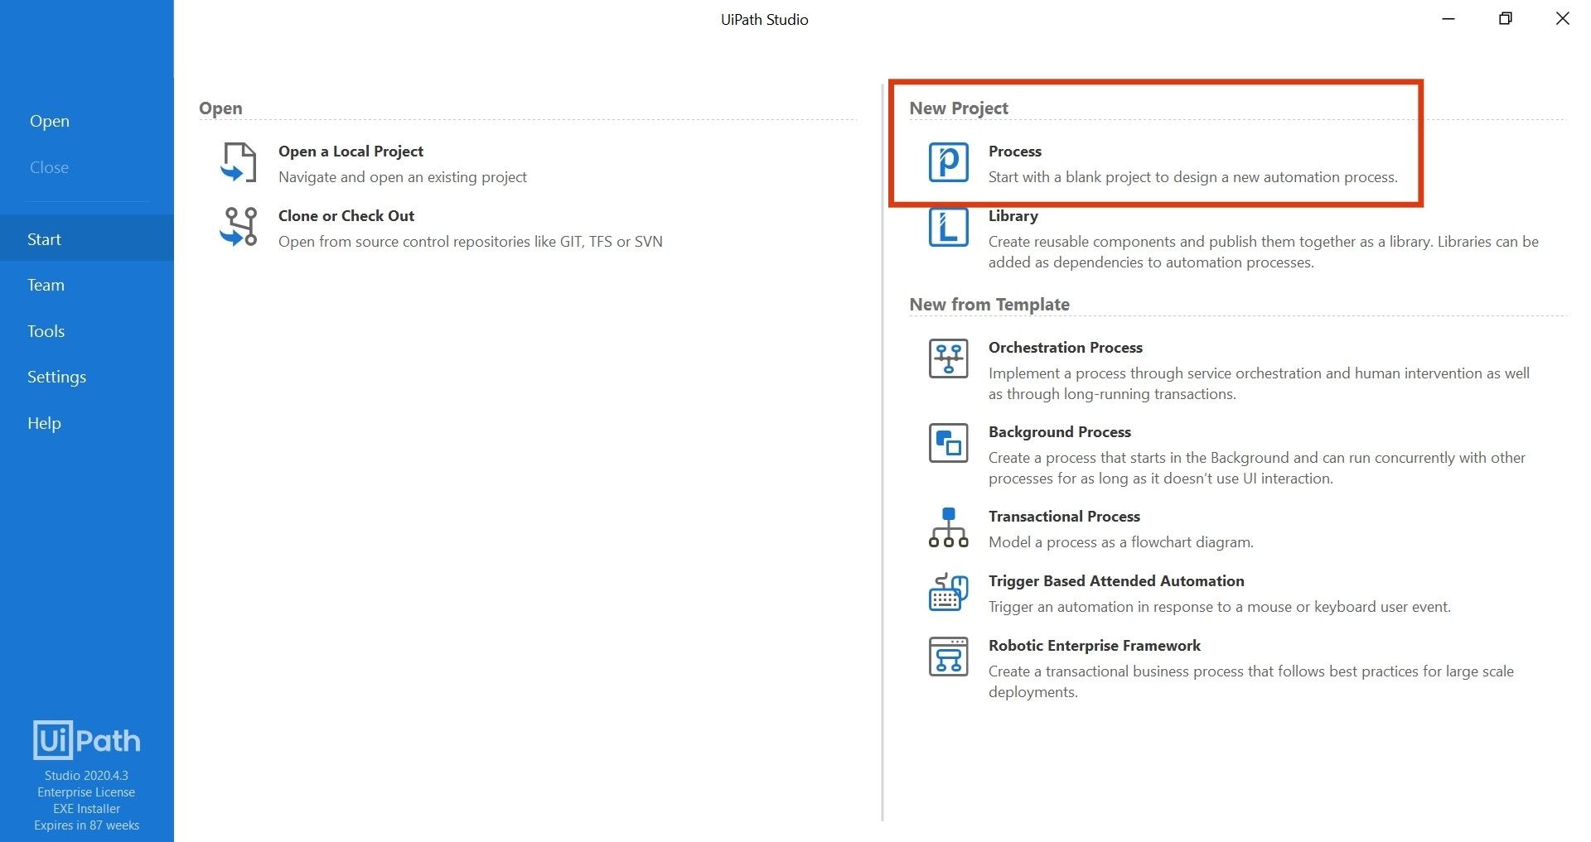Switch to the Team section
Viewport: 1591px width, 842px height.
pos(46,284)
